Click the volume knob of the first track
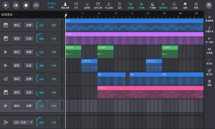The image size is (215, 129). pyautogui.click(x=41, y=25)
